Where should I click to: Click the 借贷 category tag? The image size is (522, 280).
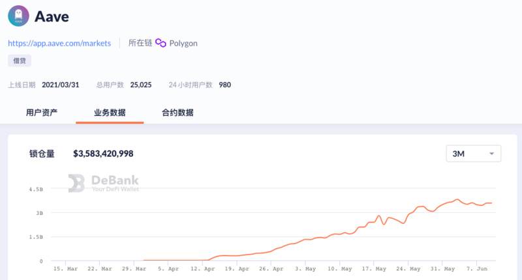tap(20, 61)
